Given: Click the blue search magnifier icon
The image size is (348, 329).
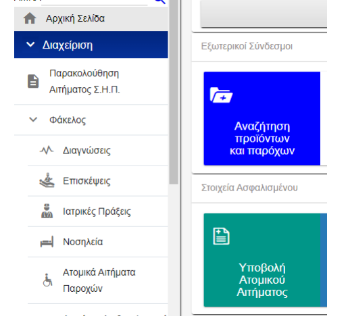Looking at the screenshot, I should 160,2.
